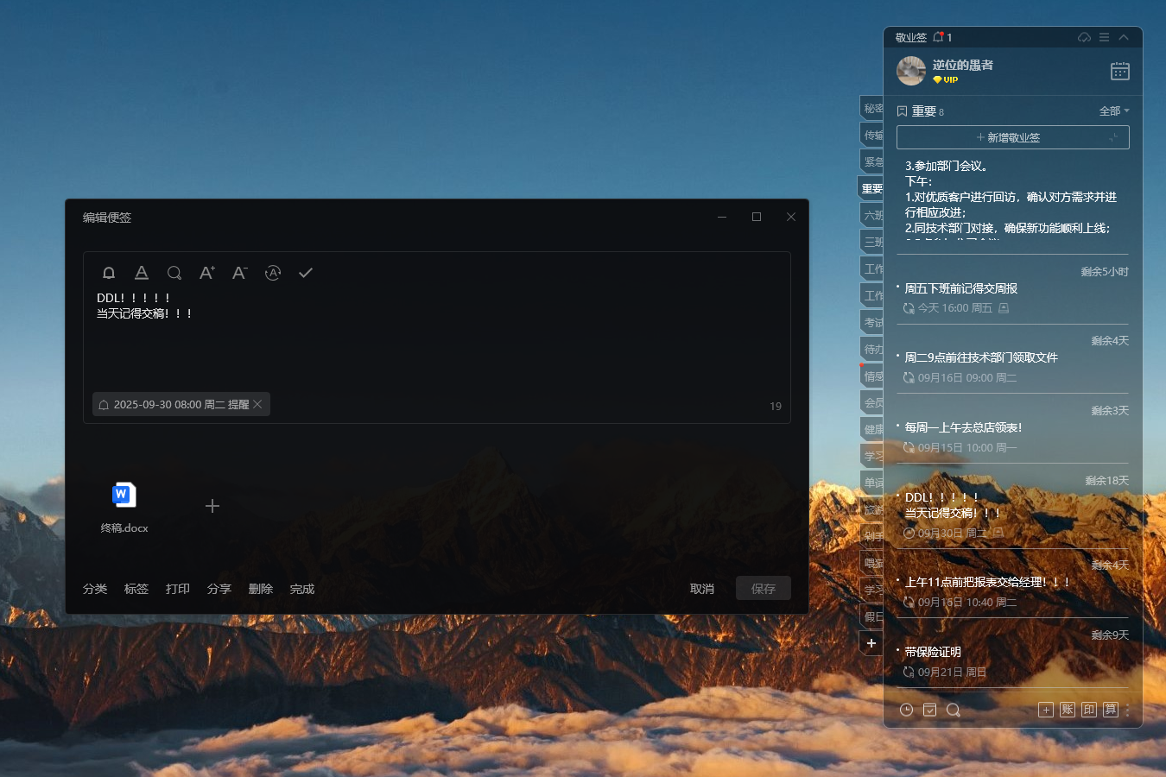
Task: Click the search icon in editor toolbar
Action: tap(174, 273)
